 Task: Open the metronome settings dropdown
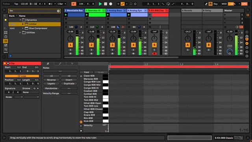[x=55, y=4]
